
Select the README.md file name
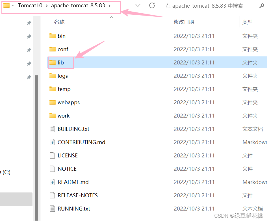click(73, 182)
